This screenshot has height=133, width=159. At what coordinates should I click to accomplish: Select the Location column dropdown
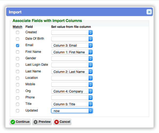(x=72, y=78)
